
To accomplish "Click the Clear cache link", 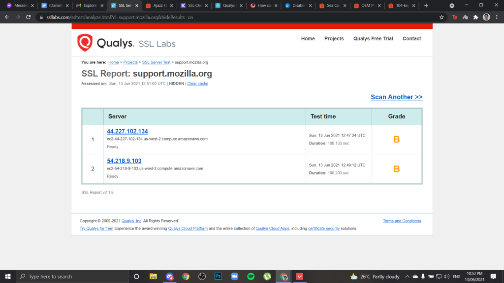I will [x=198, y=84].
